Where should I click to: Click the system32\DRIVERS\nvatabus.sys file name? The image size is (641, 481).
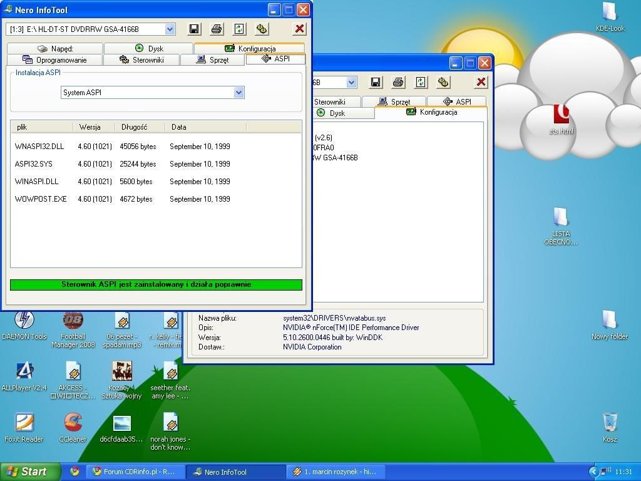pos(334,318)
